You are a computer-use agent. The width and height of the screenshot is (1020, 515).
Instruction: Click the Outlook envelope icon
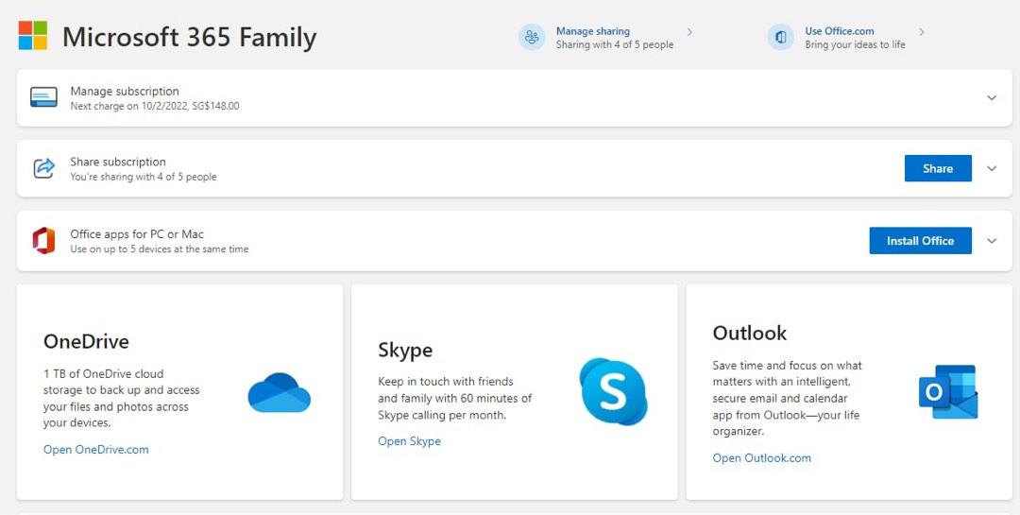(948, 392)
